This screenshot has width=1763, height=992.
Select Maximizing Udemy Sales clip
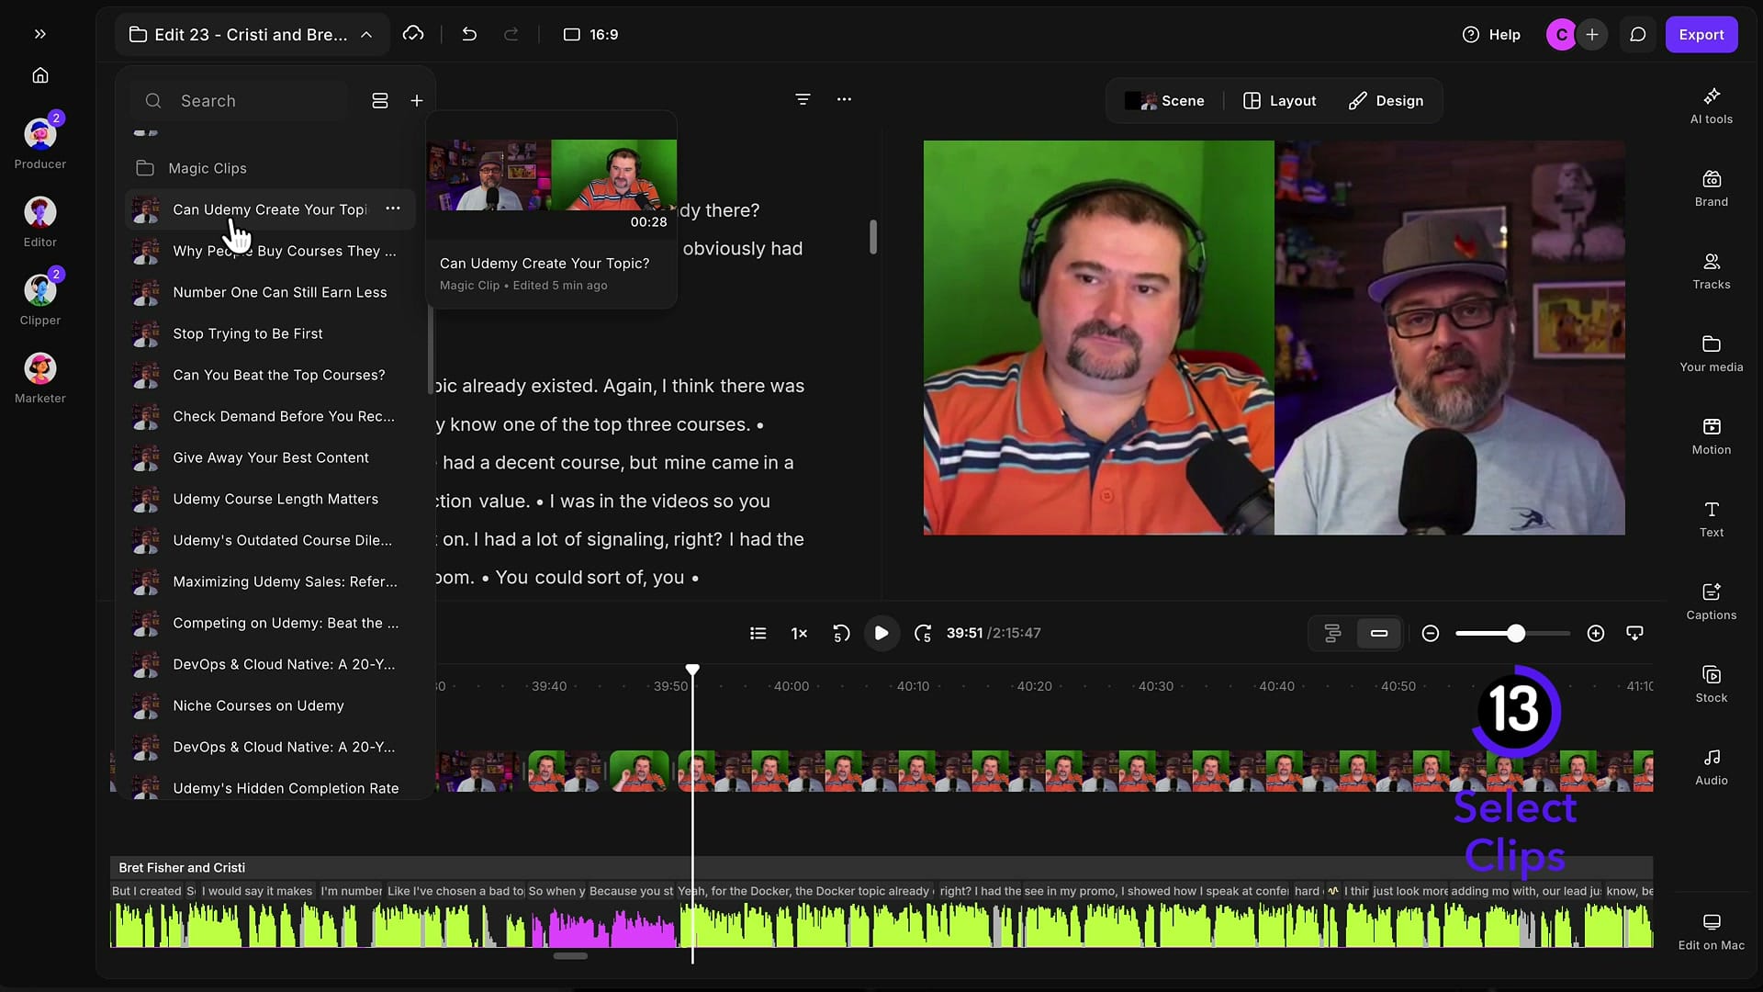tap(270, 581)
